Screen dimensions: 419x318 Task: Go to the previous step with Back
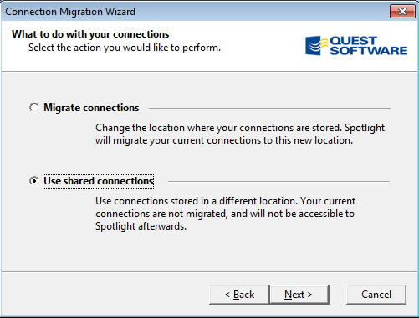point(239,295)
